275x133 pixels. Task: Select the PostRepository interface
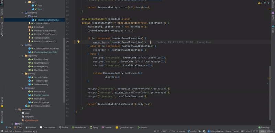click(x=41, y=59)
